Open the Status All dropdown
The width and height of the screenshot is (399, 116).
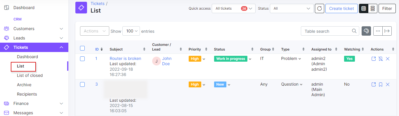(292, 8)
